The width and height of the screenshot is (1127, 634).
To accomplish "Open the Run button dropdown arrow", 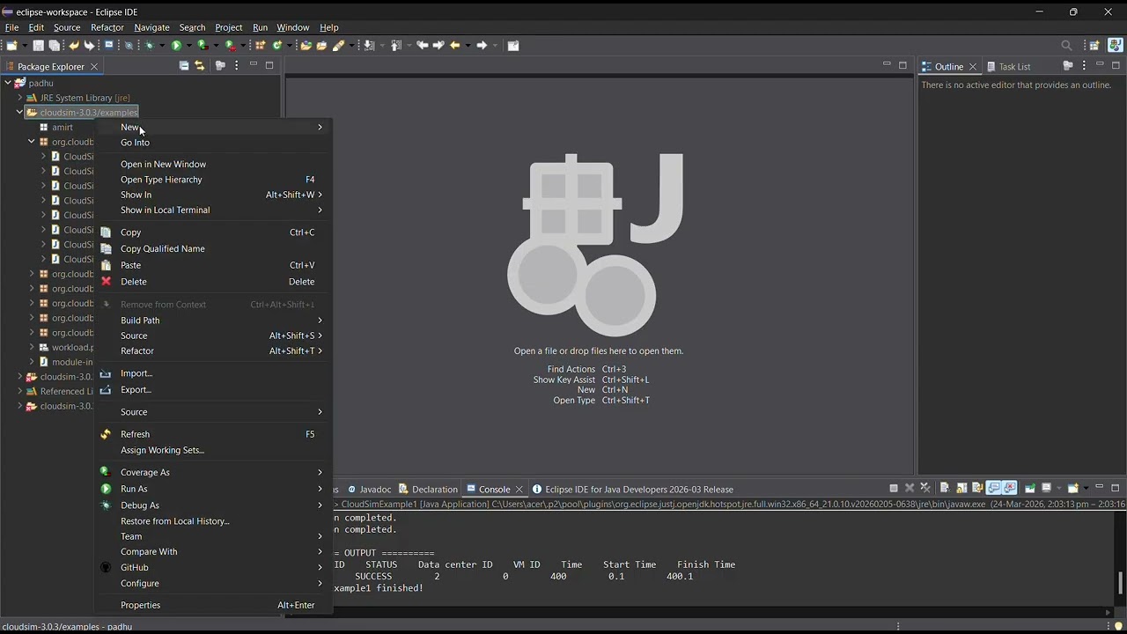I will pos(188,46).
